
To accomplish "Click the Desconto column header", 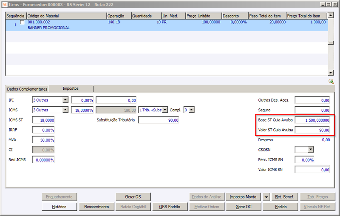I will [235, 16].
